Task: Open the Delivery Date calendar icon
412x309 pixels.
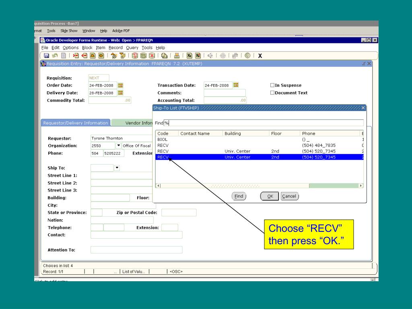Action: (120, 93)
